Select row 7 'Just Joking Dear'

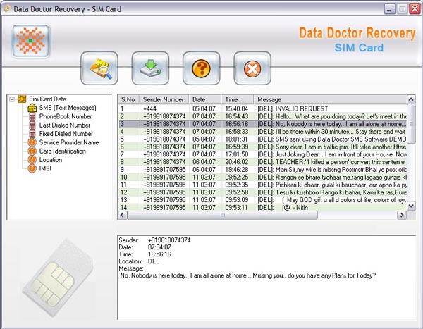tap(262, 154)
